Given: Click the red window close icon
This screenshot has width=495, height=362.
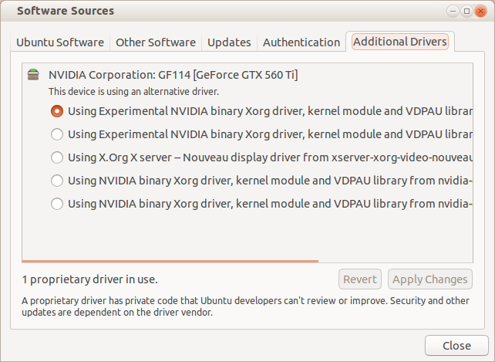Looking at the screenshot, I should click(480, 12).
